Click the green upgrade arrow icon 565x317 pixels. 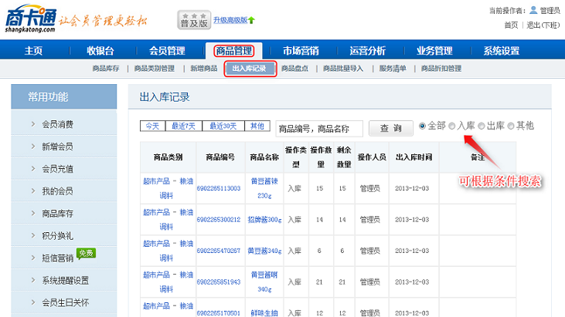[251, 20]
